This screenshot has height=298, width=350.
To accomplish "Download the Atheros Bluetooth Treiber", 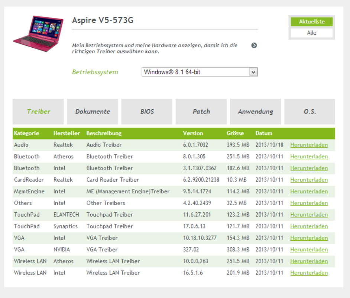I will [309, 157].
